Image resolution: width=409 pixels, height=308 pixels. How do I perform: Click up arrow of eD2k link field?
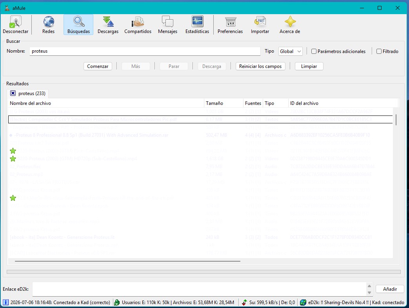(369, 286)
